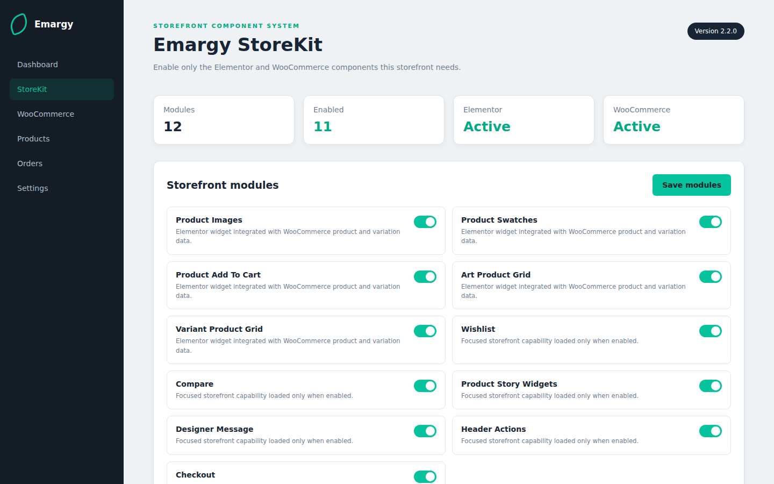774x484 pixels.
Task: Click the Checkout module title
Action: coord(195,475)
